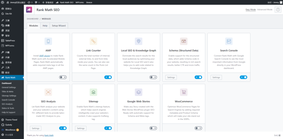283x139 pixels.
Task: Open Settings for Schema module
Action: point(171,77)
